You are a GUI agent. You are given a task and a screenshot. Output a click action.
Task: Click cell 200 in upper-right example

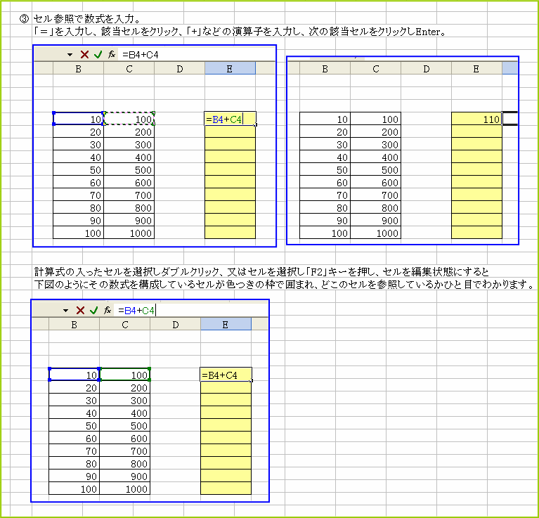(375, 131)
